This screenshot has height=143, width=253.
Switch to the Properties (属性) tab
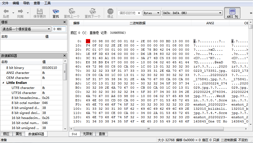[x=19, y=134]
